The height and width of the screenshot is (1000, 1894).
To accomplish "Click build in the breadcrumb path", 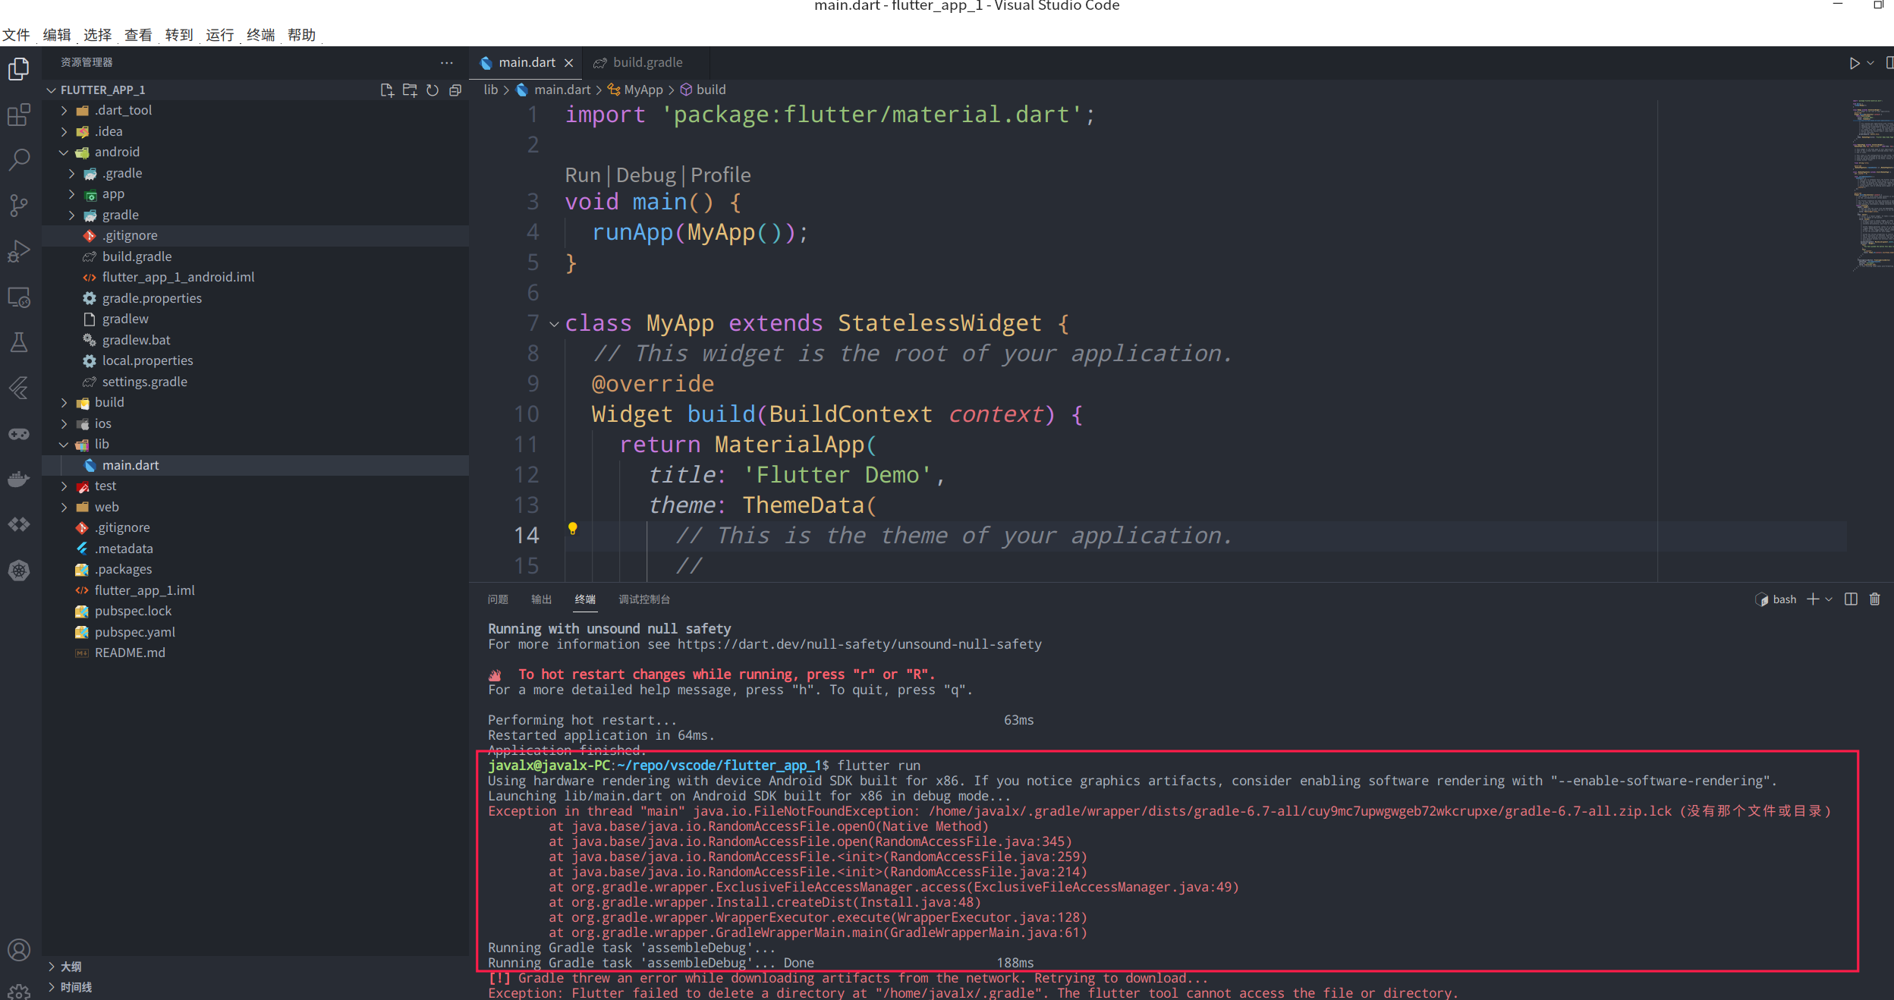I will [711, 90].
